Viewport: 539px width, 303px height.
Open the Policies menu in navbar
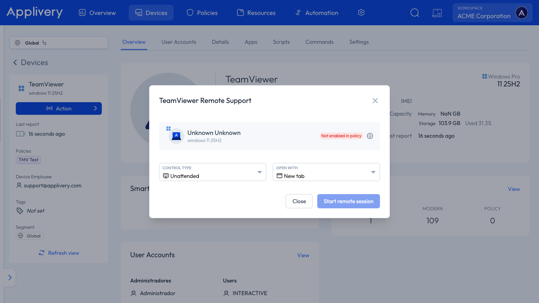coord(202,13)
